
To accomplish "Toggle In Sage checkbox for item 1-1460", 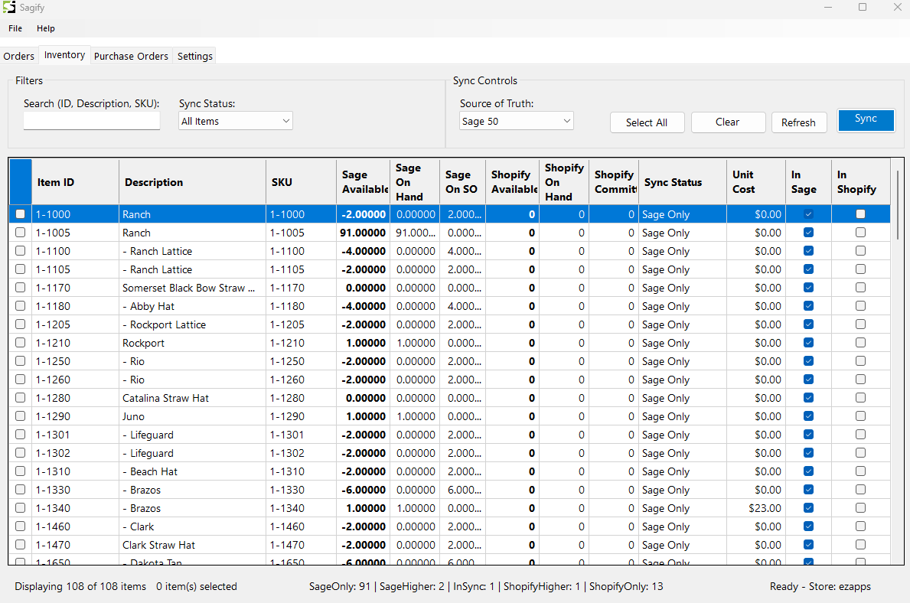I will pyautogui.click(x=808, y=526).
